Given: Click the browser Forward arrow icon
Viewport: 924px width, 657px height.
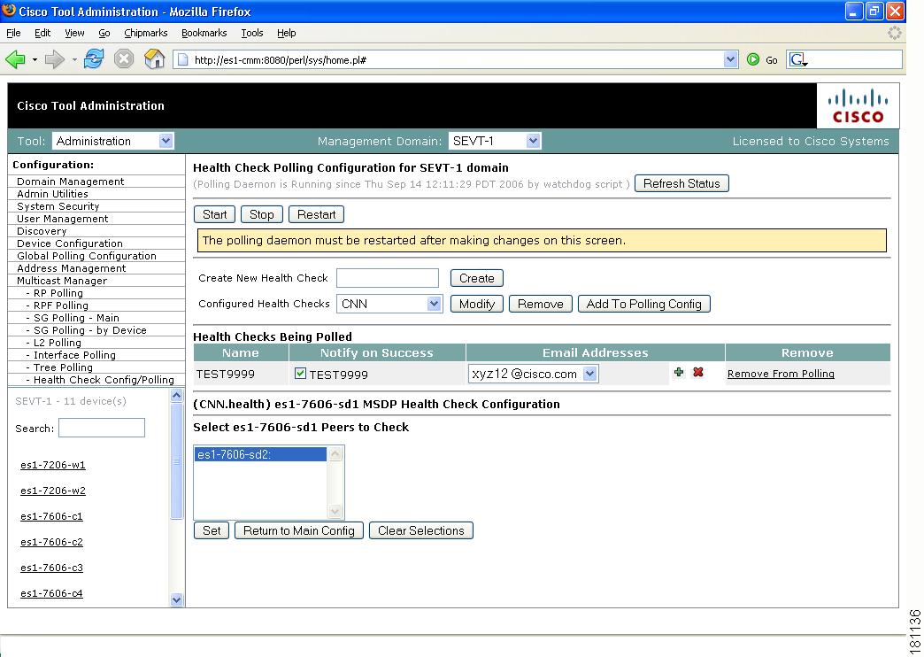Looking at the screenshot, I should click(54, 59).
